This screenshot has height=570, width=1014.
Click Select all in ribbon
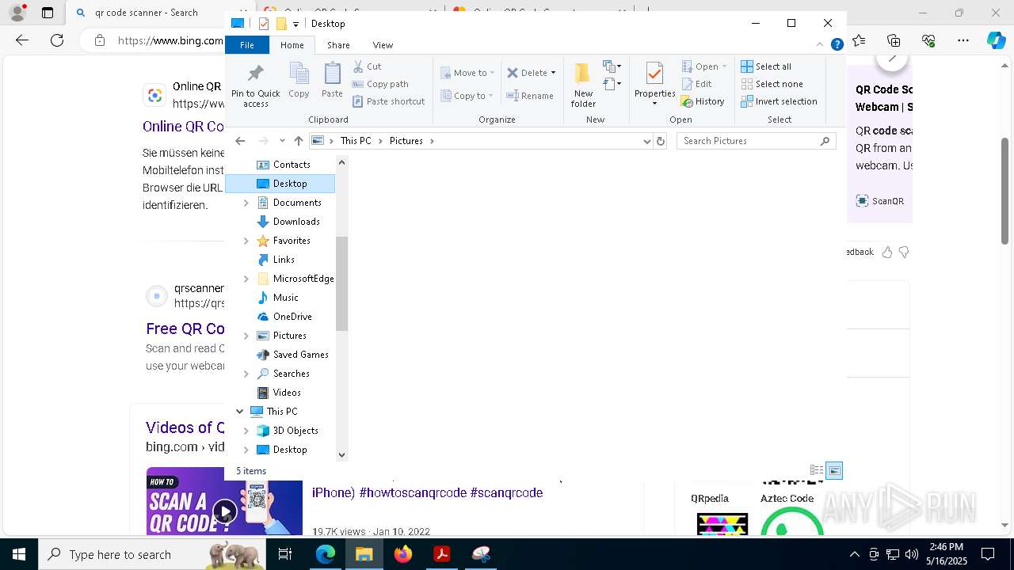coord(766,66)
